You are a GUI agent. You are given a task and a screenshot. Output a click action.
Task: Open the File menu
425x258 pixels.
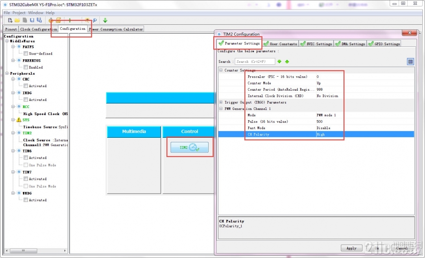[7, 13]
